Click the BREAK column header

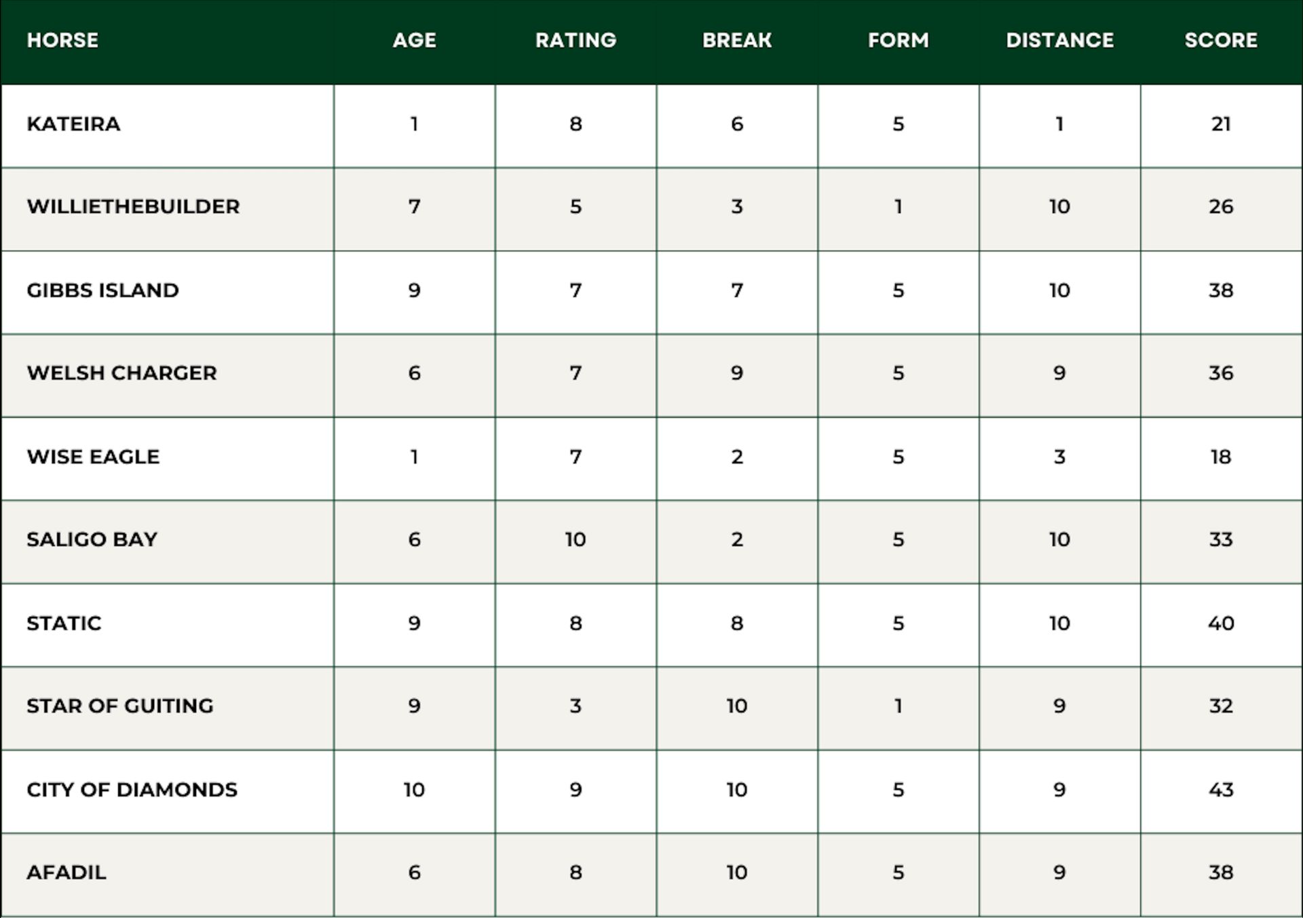[x=737, y=40]
